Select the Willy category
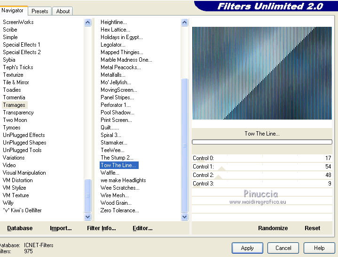 [x=8, y=203]
